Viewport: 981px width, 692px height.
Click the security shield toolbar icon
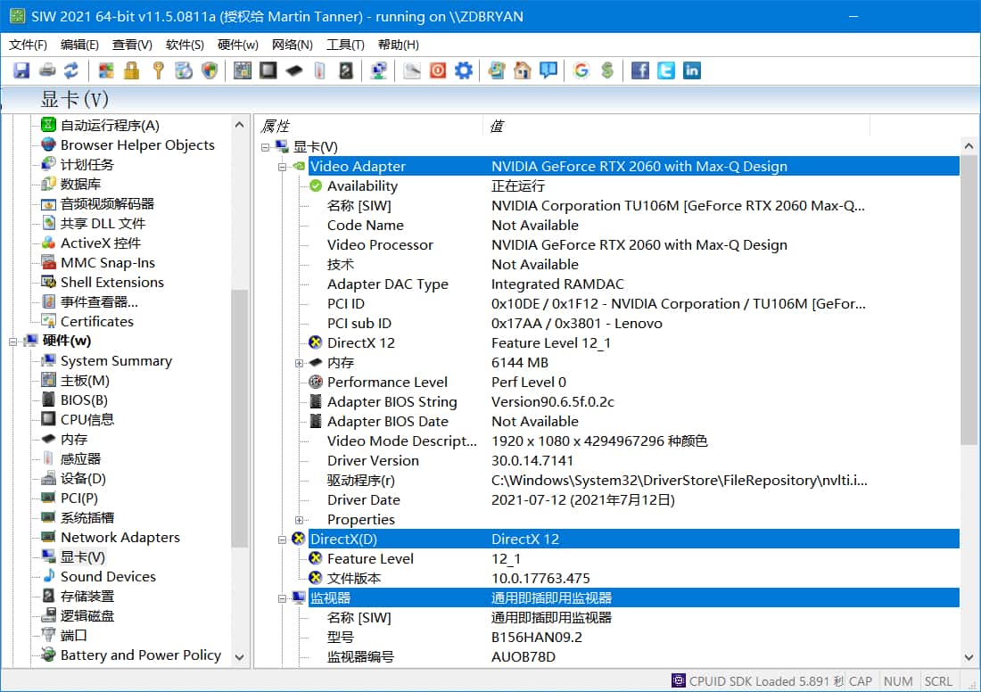click(x=210, y=70)
